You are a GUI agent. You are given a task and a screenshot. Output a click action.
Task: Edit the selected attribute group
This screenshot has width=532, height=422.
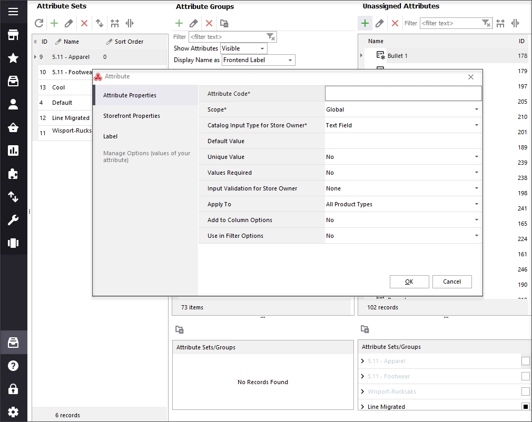pyautogui.click(x=194, y=23)
